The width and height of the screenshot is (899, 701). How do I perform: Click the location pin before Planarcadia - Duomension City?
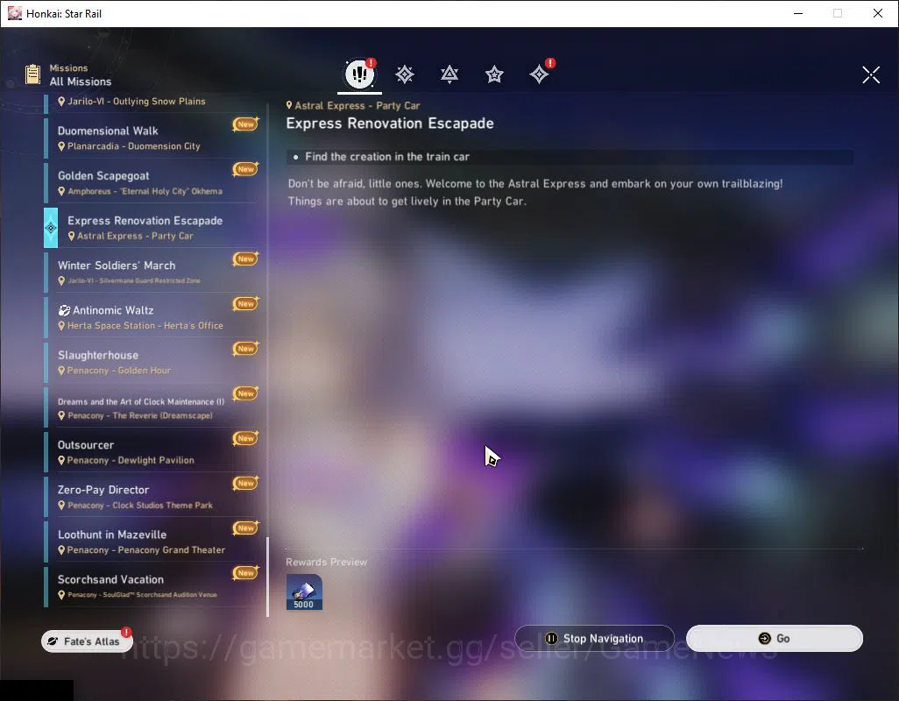(x=61, y=146)
